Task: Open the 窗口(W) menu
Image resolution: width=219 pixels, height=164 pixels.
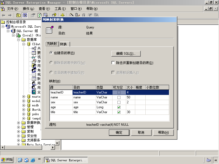Action: click(76, 9)
